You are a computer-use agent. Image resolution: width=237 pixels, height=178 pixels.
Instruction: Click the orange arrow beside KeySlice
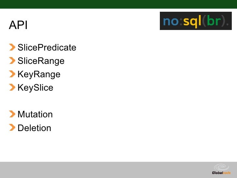12,87
